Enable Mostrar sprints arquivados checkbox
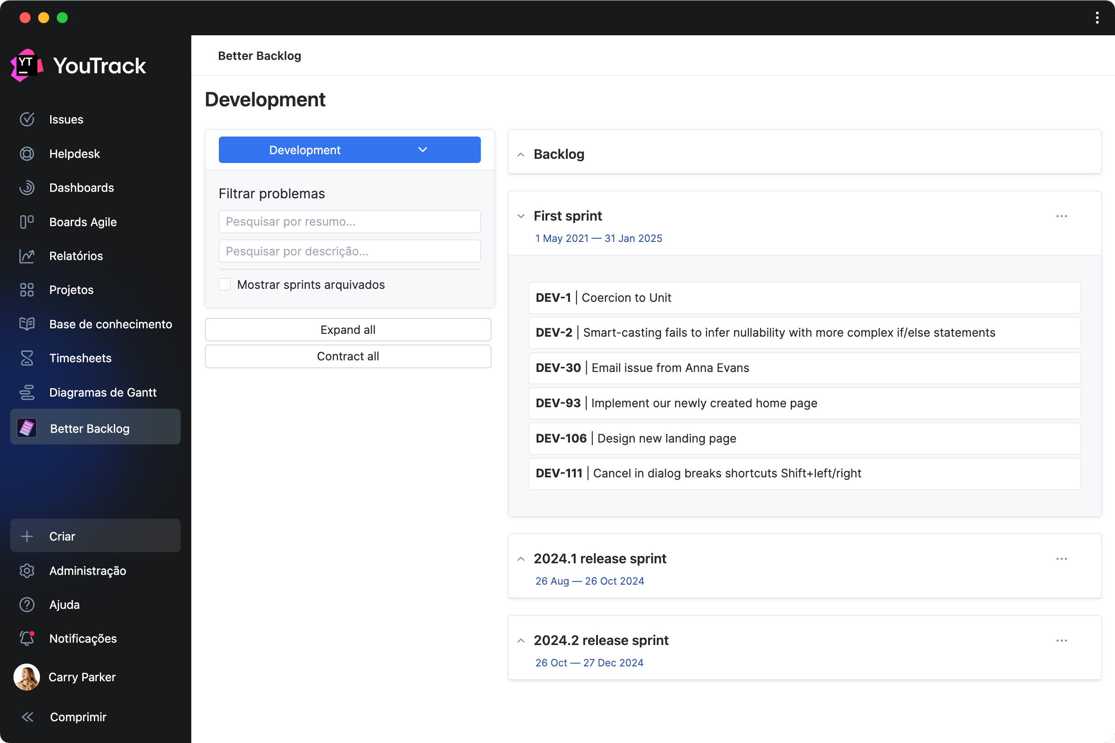 click(225, 284)
